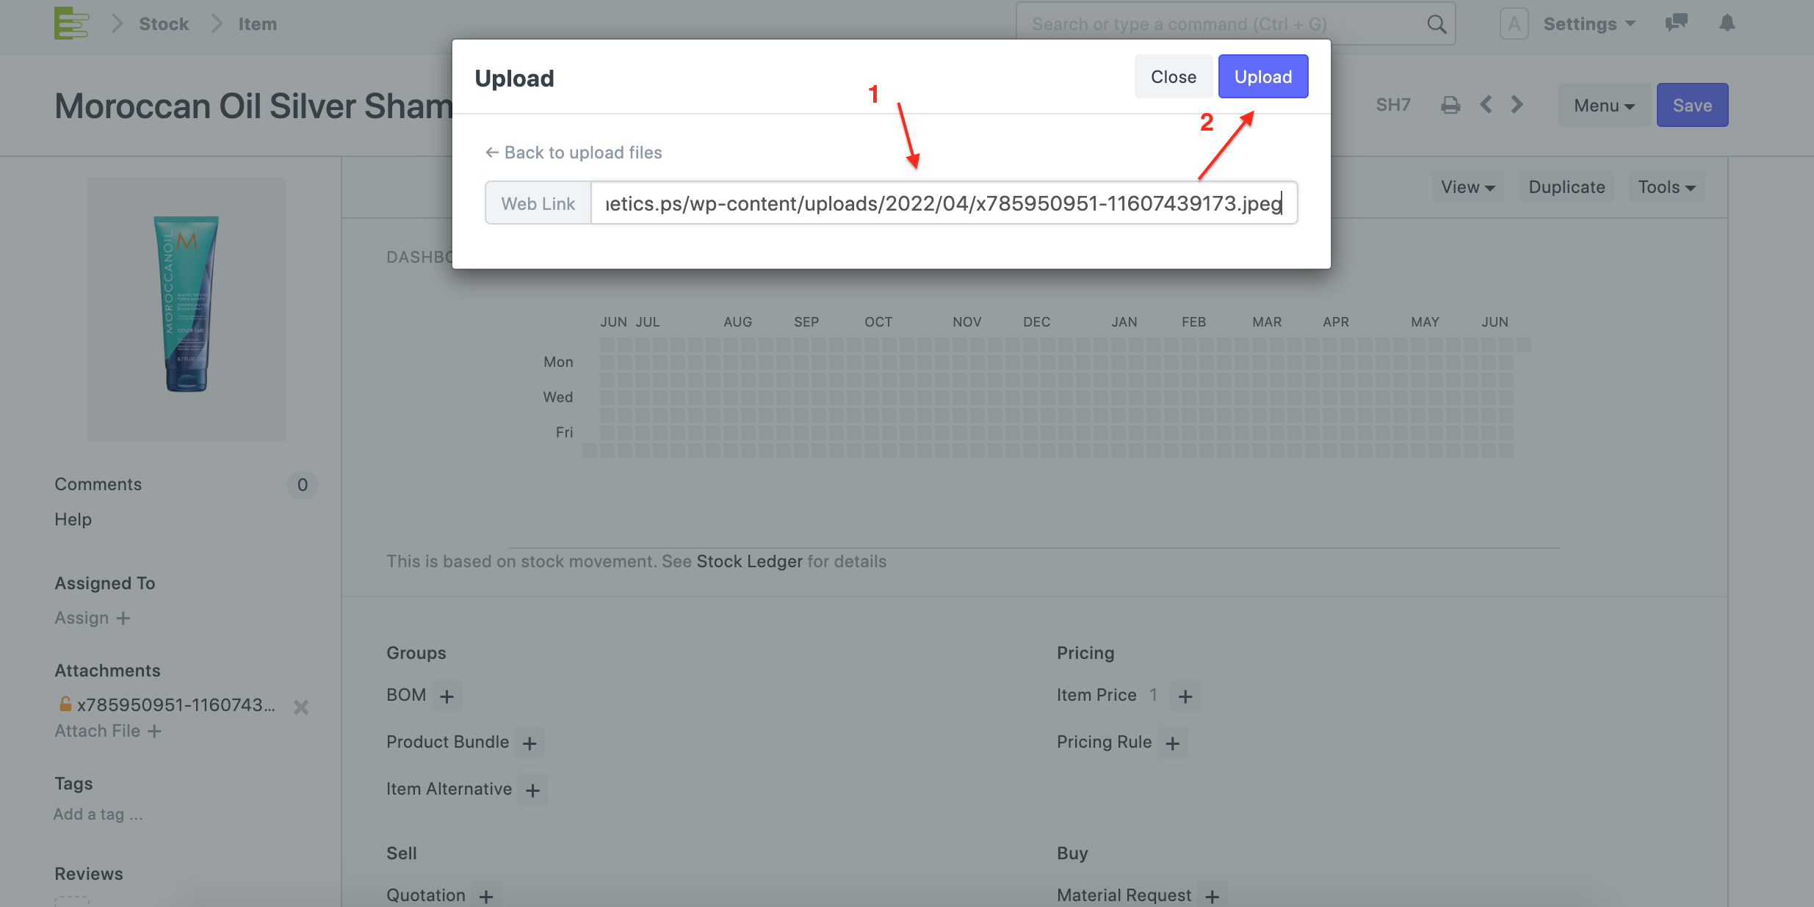Click the Add a tag field
This screenshot has width=1814, height=907.
point(98,815)
